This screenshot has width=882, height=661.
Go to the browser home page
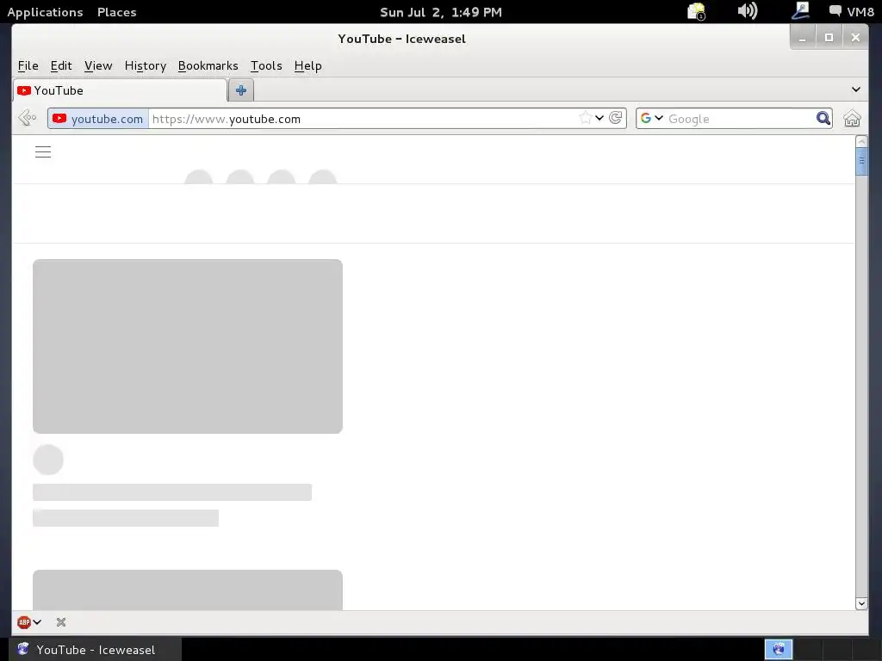pyautogui.click(x=852, y=118)
